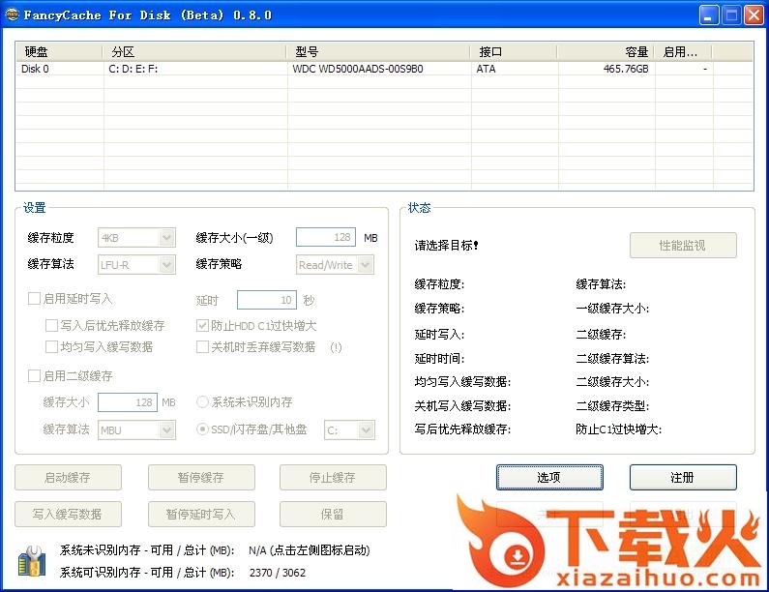This screenshot has width=769, height=592.
Task: Click the 容量 column header
Action: (606, 52)
